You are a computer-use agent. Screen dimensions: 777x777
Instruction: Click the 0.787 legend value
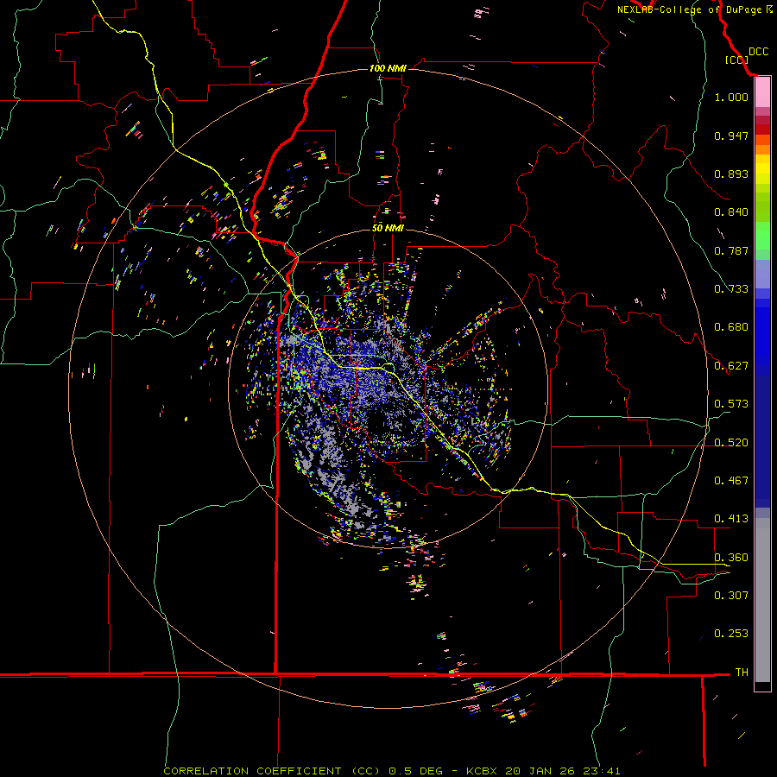[731, 250]
